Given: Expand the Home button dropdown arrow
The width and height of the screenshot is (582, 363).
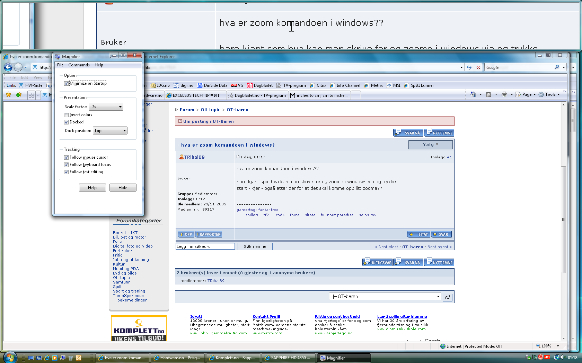Looking at the screenshot, I should pyautogui.click(x=480, y=94).
